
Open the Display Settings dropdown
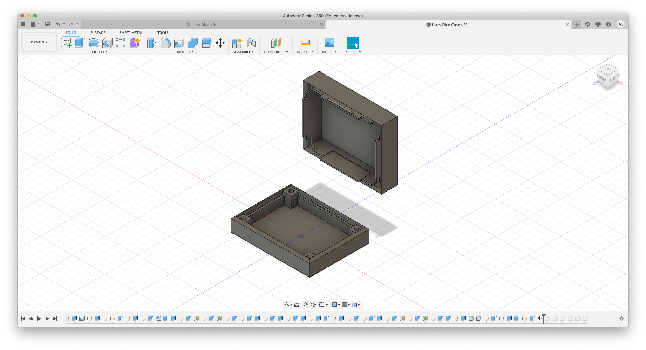pyautogui.click(x=336, y=305)
